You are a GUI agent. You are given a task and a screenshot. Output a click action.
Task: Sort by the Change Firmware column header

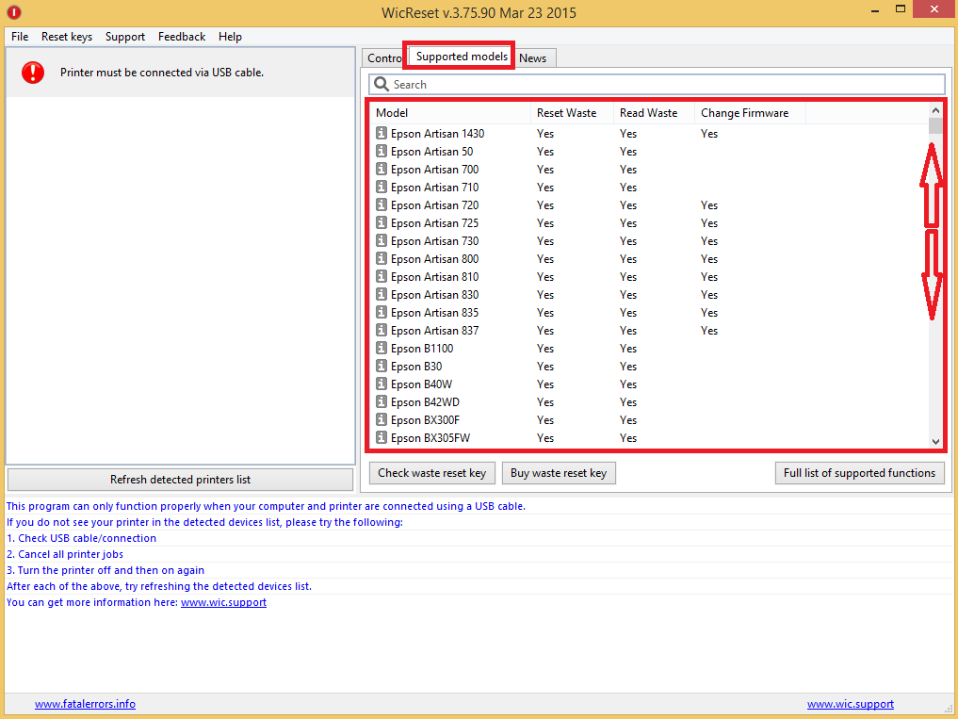pyautogui.click(x=750, y=112)
